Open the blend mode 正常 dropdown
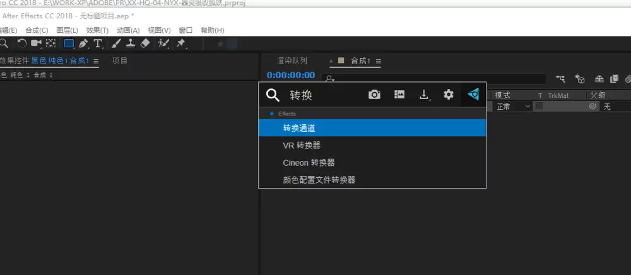Screen dimensions: 631x275 tap(513, 107)
